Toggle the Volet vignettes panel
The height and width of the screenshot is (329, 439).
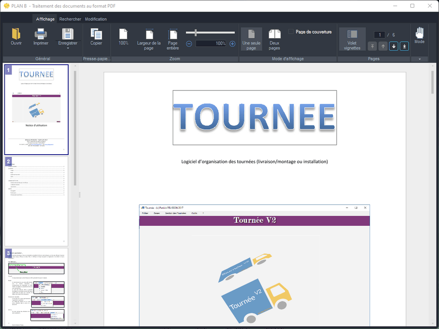click(x=352, y=39)
